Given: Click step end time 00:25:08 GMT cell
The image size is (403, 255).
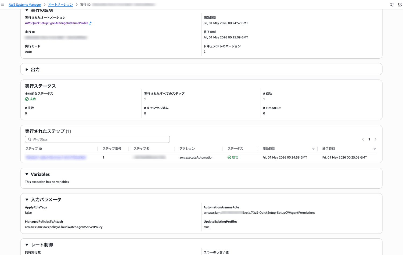Looking at the screenshot, I should 344,157.
